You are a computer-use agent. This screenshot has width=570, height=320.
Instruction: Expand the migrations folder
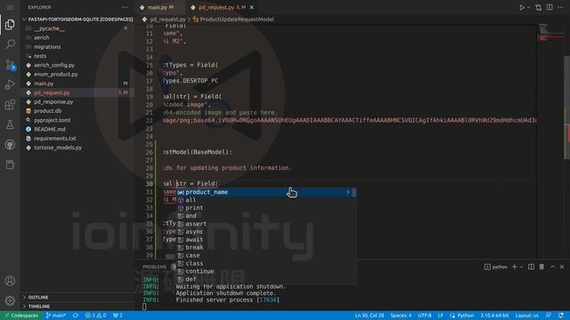point(47,47)
